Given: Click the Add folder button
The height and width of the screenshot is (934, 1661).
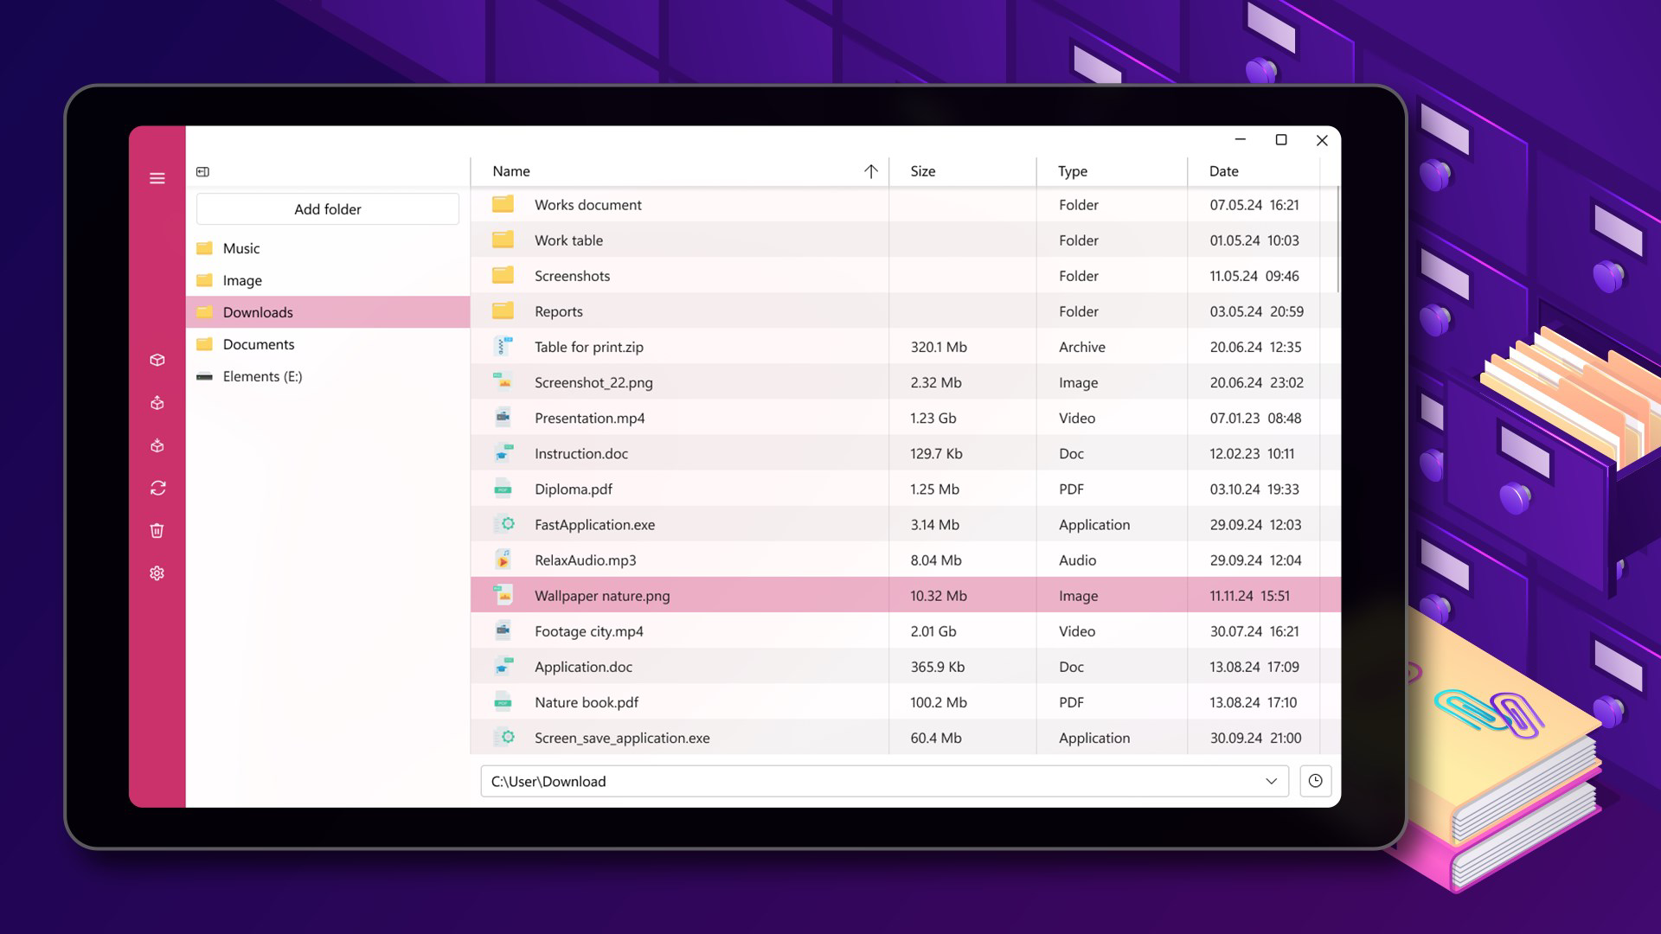Looking at the screenshot, I should point(328,209).
